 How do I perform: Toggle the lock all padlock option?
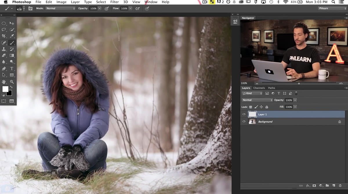267,107
